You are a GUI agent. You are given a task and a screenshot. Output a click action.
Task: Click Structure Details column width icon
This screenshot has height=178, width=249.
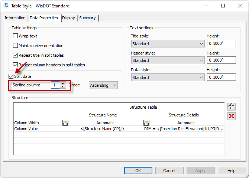pyautogui.click(x=146, y=123)
